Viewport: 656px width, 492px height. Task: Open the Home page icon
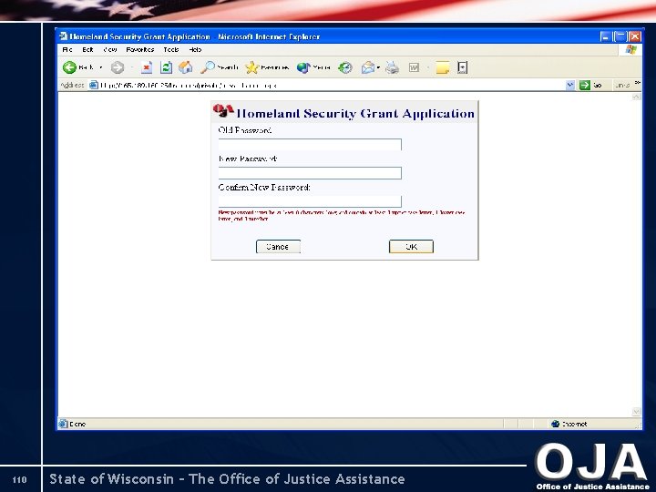[185, 67]
